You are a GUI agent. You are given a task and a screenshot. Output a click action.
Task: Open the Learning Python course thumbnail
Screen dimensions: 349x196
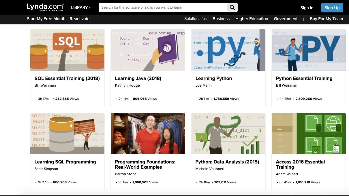228,50
